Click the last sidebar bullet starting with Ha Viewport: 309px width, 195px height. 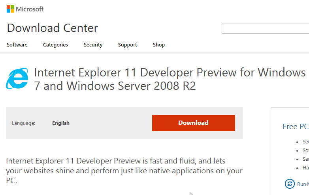click(306, 168)
